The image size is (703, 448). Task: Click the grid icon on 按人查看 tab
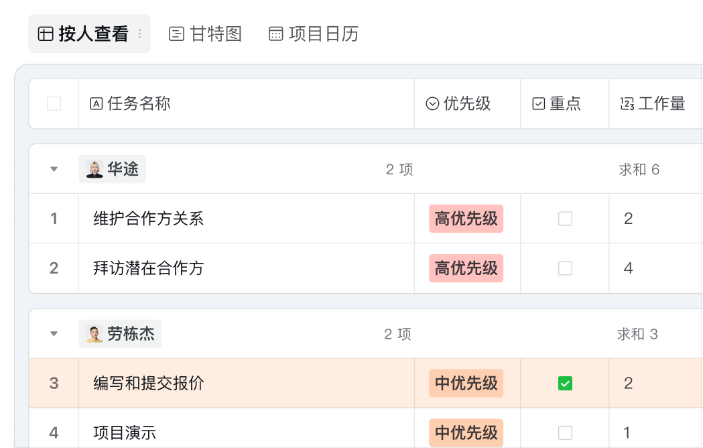46,34
